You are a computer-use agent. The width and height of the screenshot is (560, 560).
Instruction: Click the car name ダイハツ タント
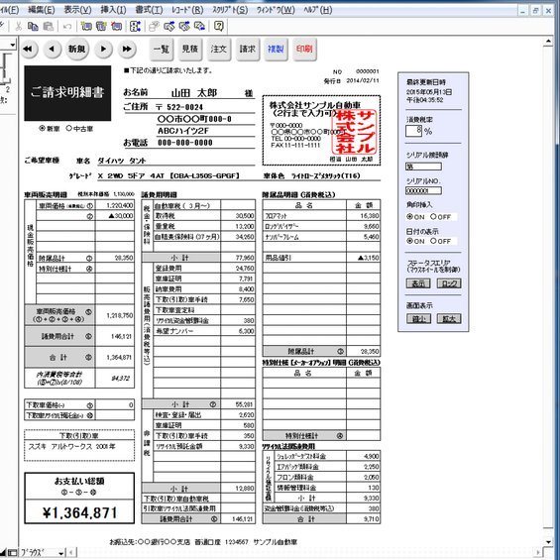(122, 161)
